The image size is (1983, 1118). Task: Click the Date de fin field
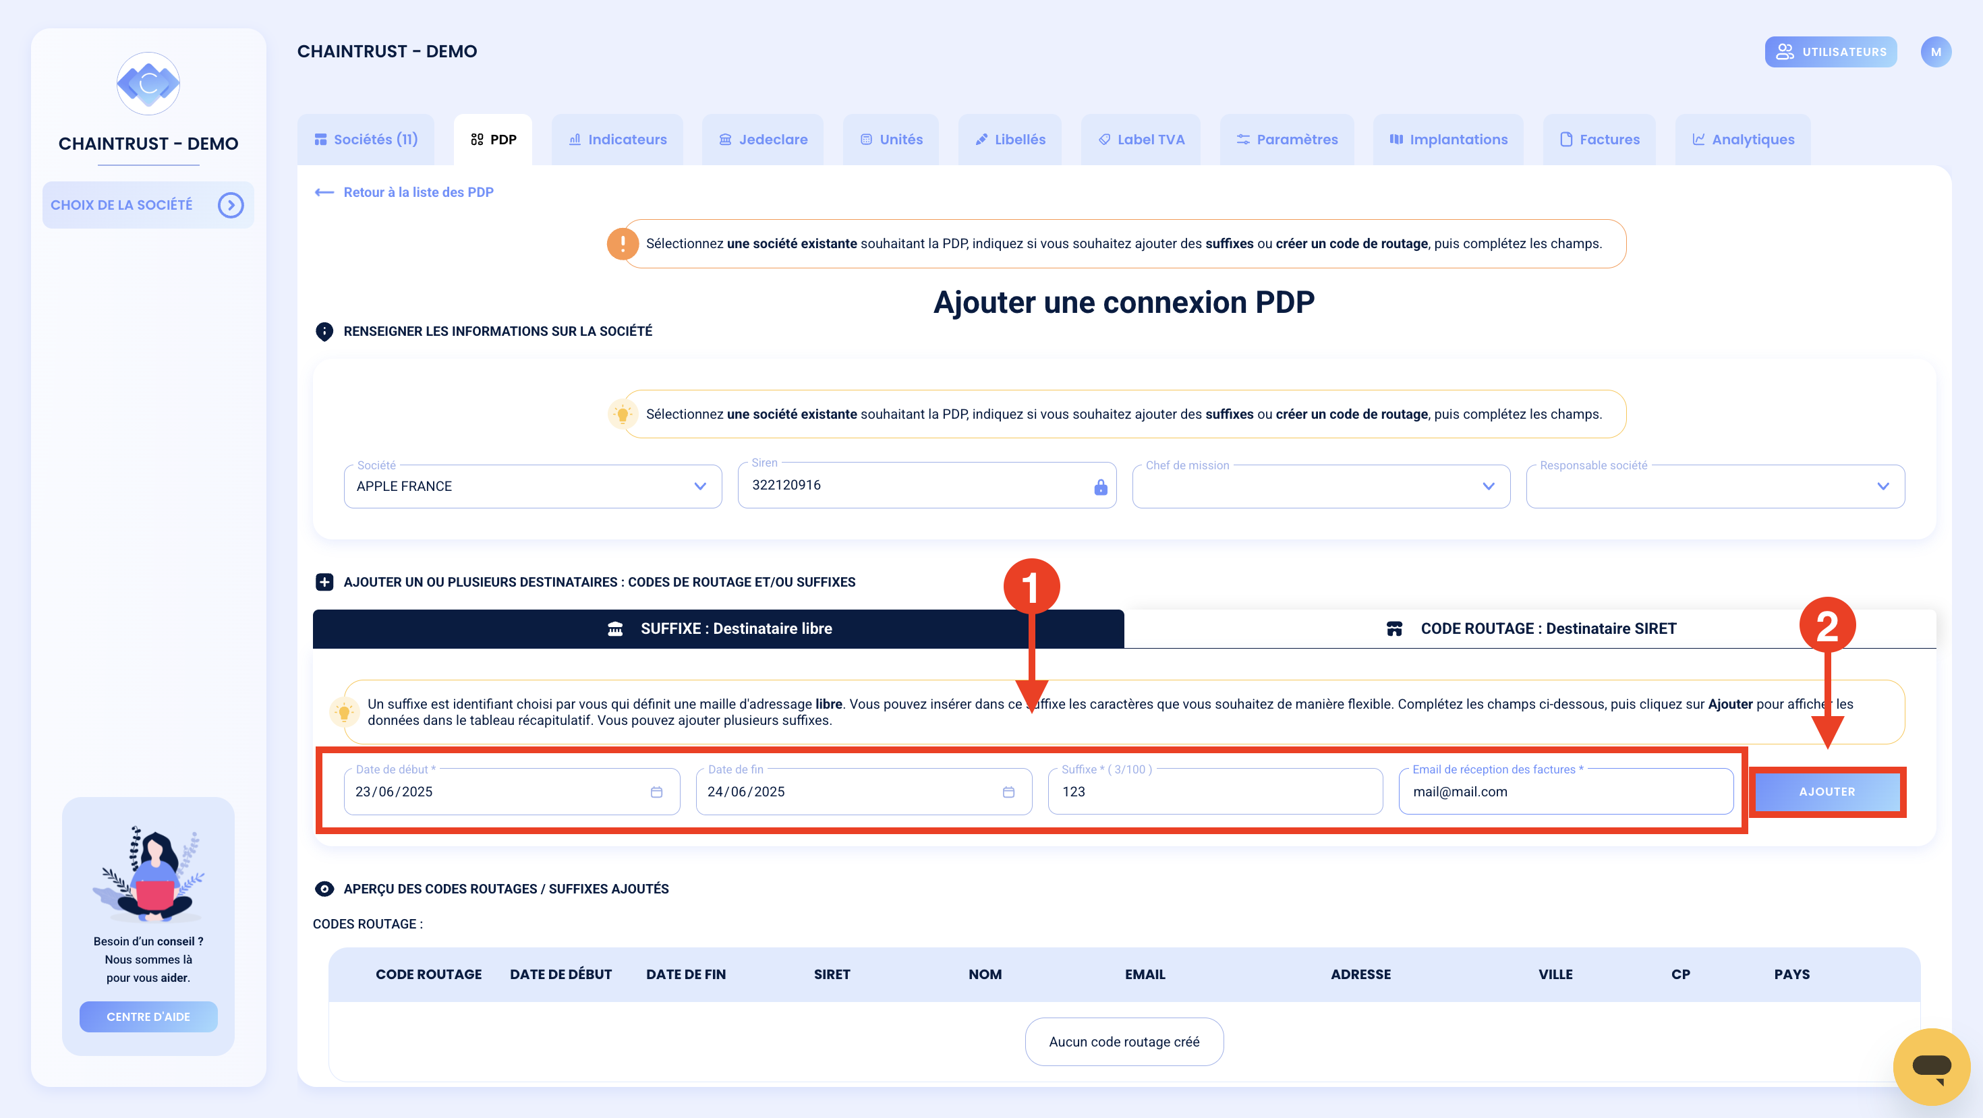click(x=864, y=792)
